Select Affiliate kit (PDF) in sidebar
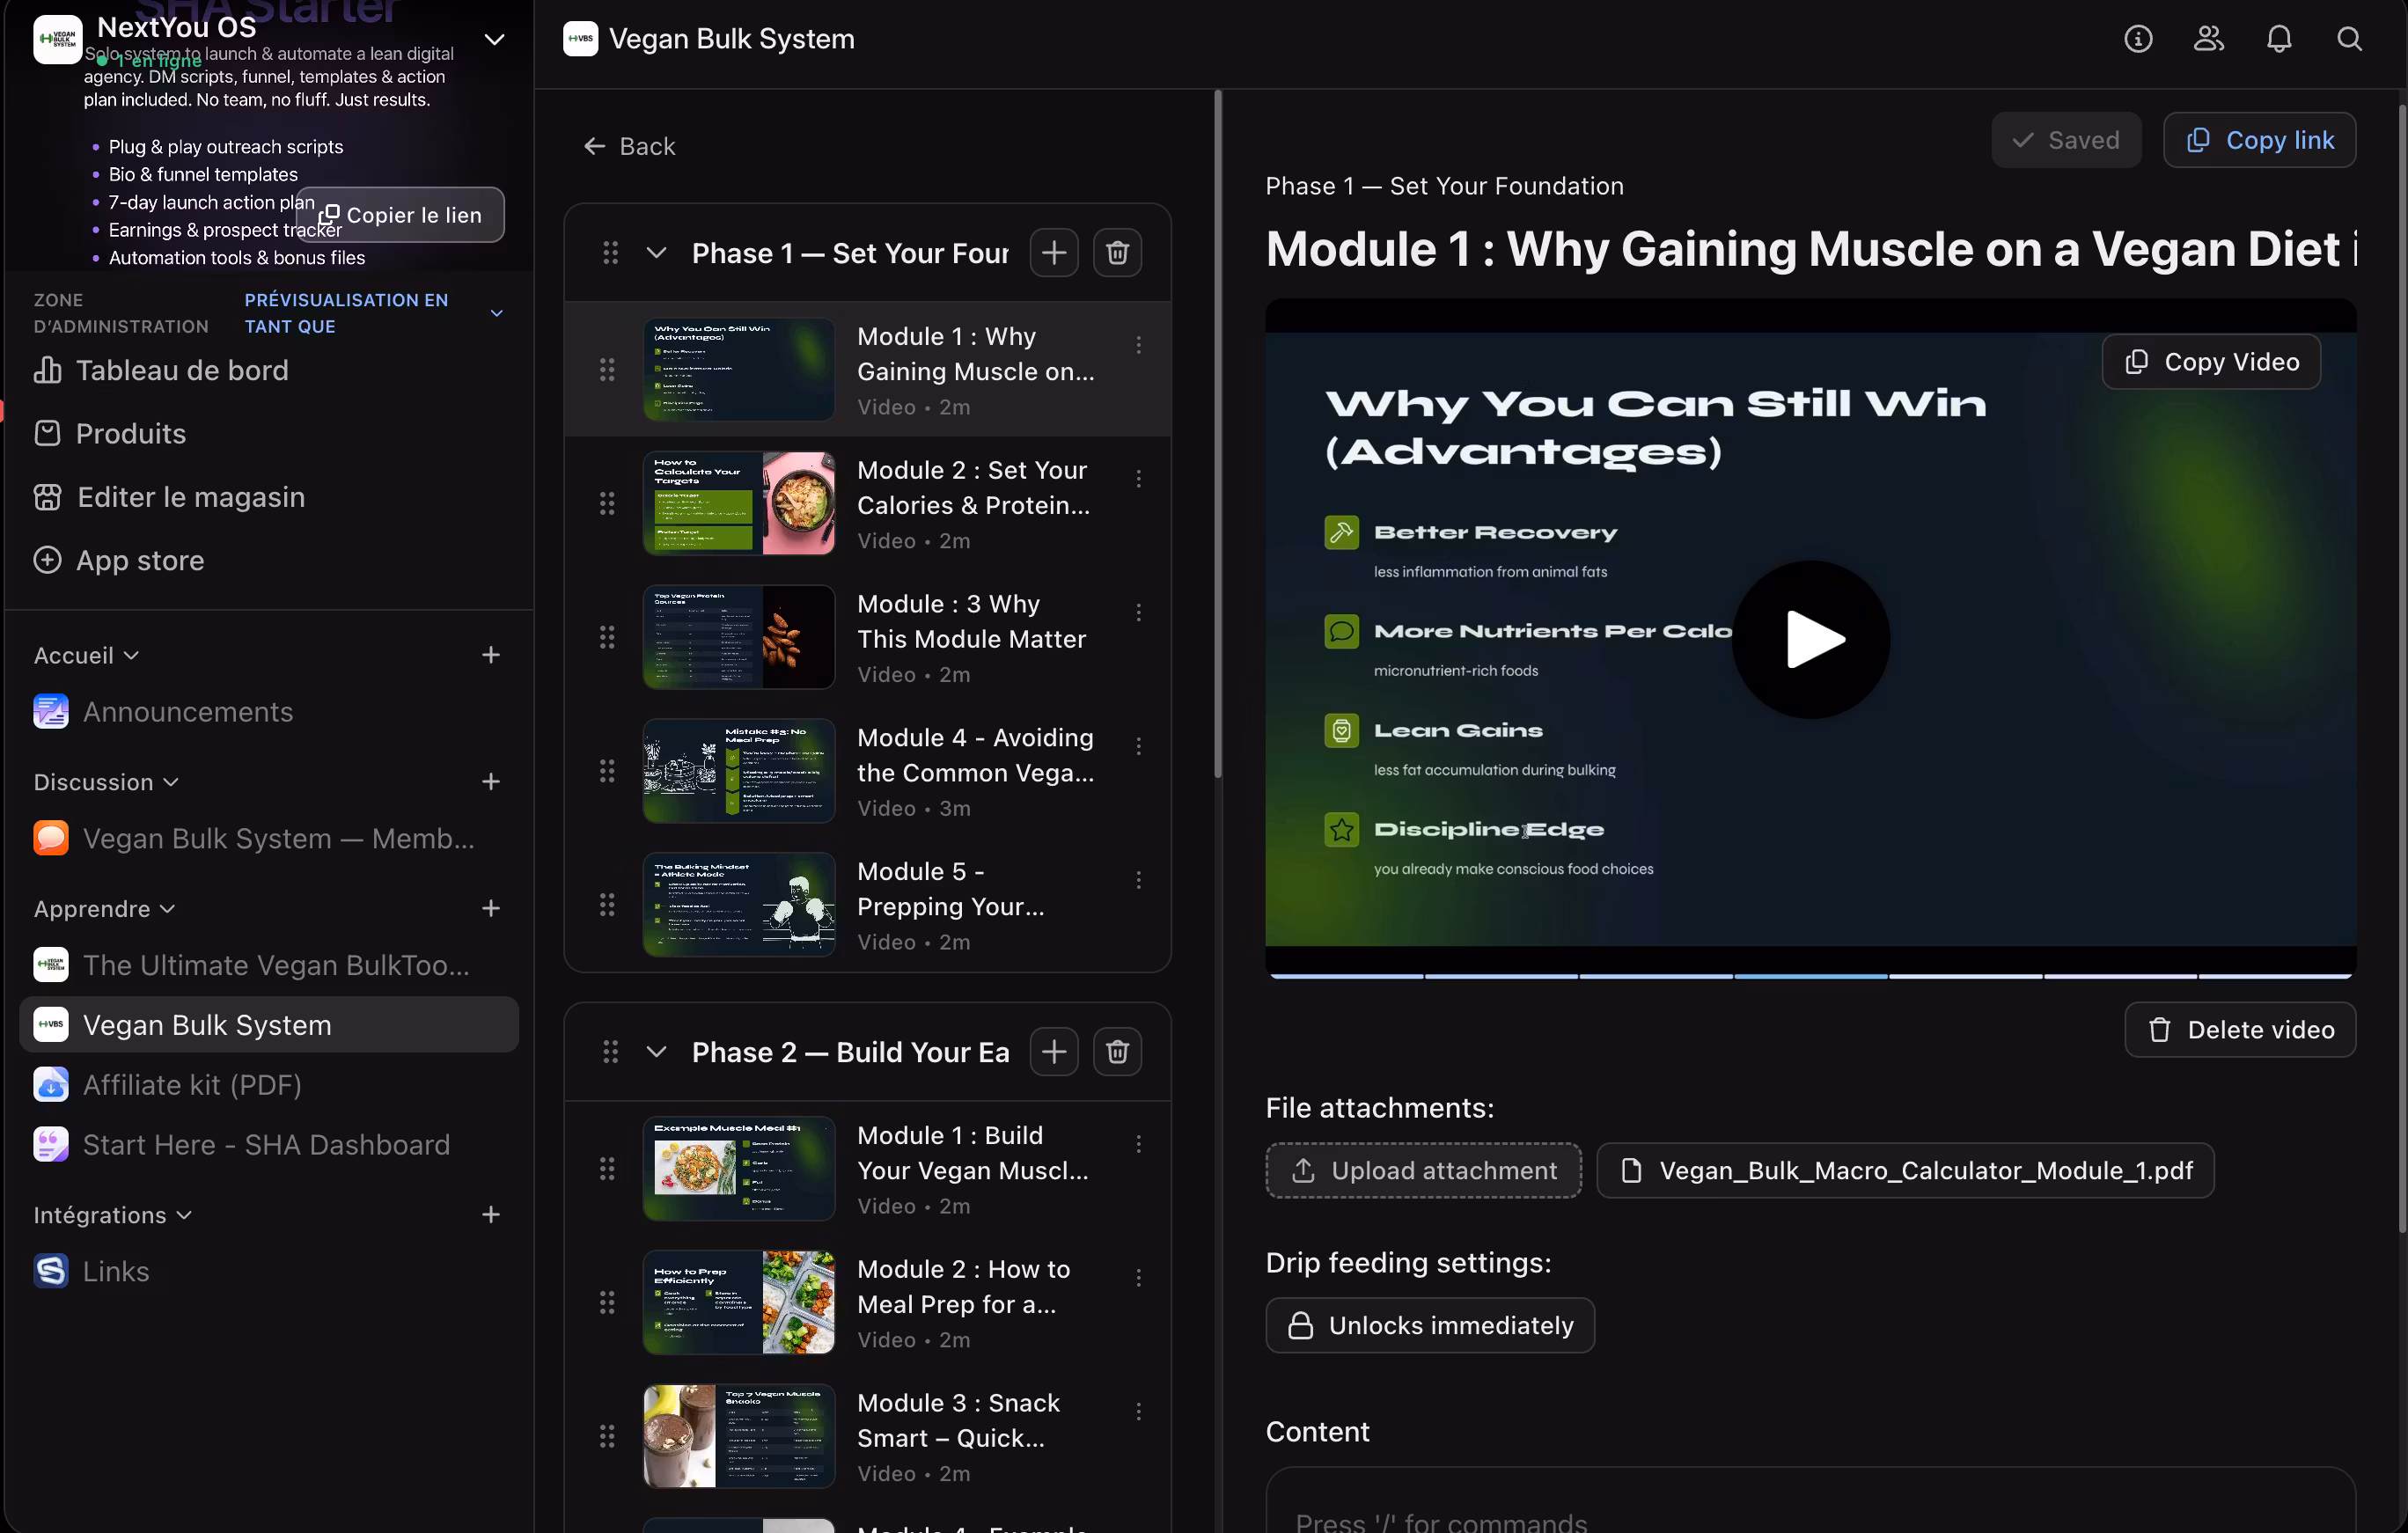This screenshot has width=2408, height=1533. [192, 1085]
